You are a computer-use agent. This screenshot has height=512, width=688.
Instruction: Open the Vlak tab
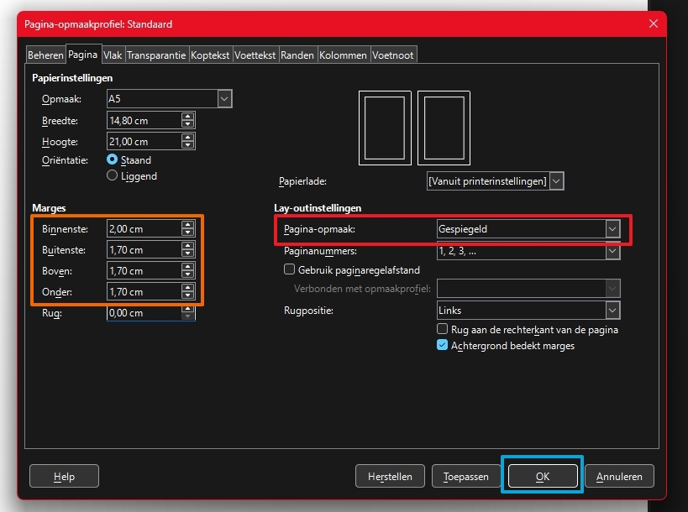tap(113, 55)
